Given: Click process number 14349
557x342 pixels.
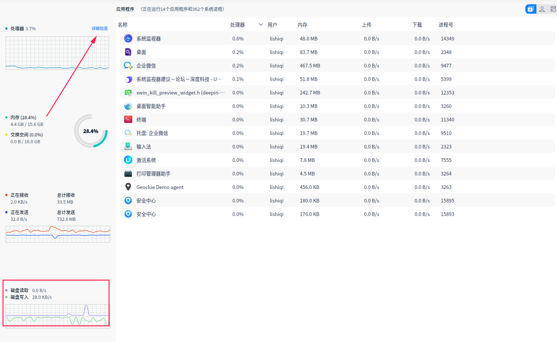Looking at the screenshot, I should (448, 39).
